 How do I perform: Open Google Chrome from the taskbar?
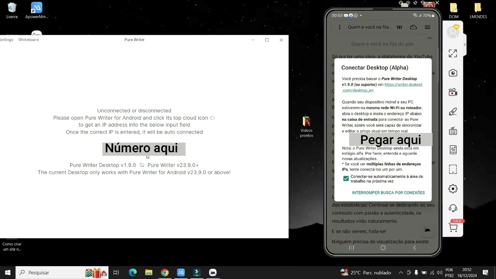pos(165,272)
